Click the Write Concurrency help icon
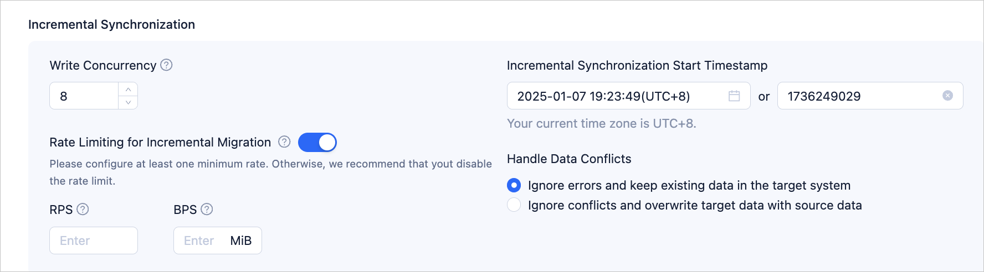Screen dimensions: 984x272 166,65
